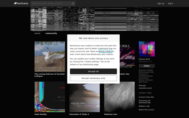Image resolution: width=189 pixels, height=118 pixels.
Task: Open The Loving Embrace swan album cover
Action: tap(50, 57)
